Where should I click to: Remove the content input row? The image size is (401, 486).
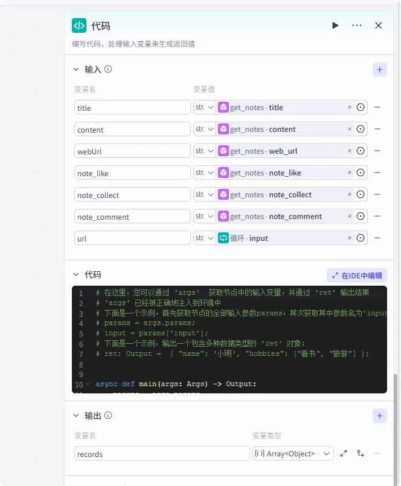coord(377,129)
